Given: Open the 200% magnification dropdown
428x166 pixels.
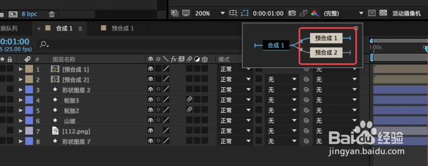Looking at the screenshot, I should coord(210,13).
